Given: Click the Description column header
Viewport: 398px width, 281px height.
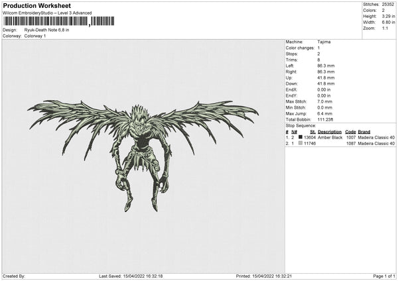Looking at the screenshot, I should (330, 132).
